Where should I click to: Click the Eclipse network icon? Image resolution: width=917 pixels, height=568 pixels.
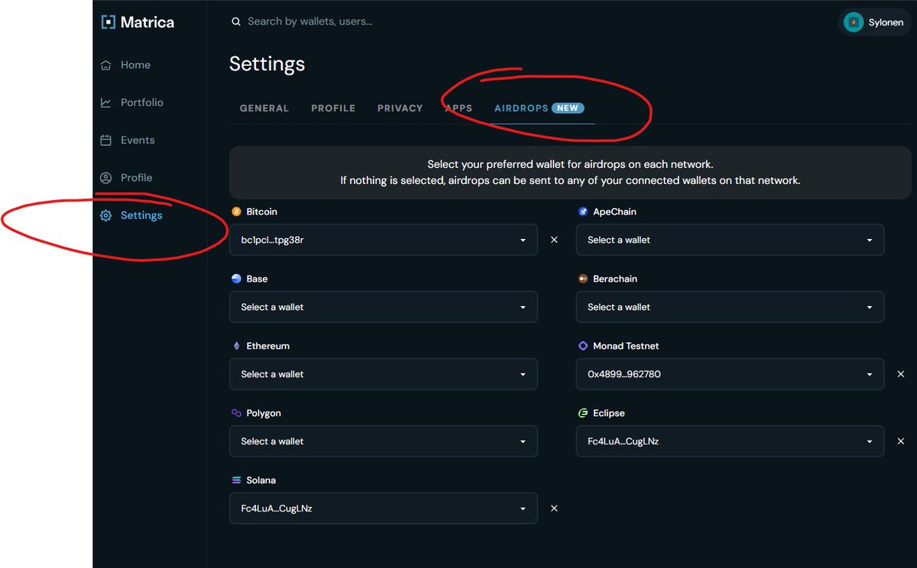pyautogui.click(x=584, y=413)
